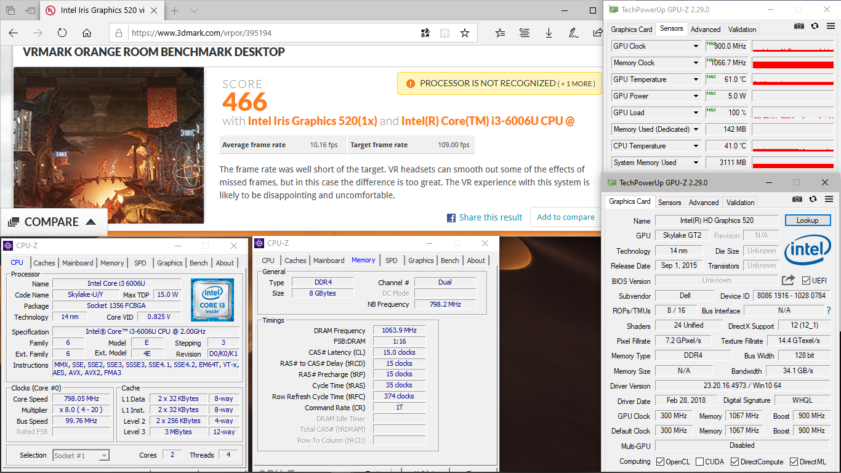The width and height of the screenshot is (841, 473).
Task: Open the Intel(R) Core(TM) i3-6006U CPU link
Action: pos(488,121)
